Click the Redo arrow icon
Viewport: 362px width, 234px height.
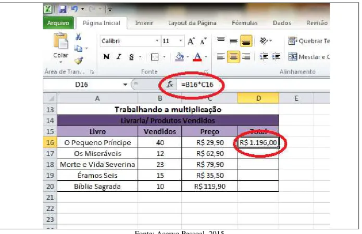point(92,9)
